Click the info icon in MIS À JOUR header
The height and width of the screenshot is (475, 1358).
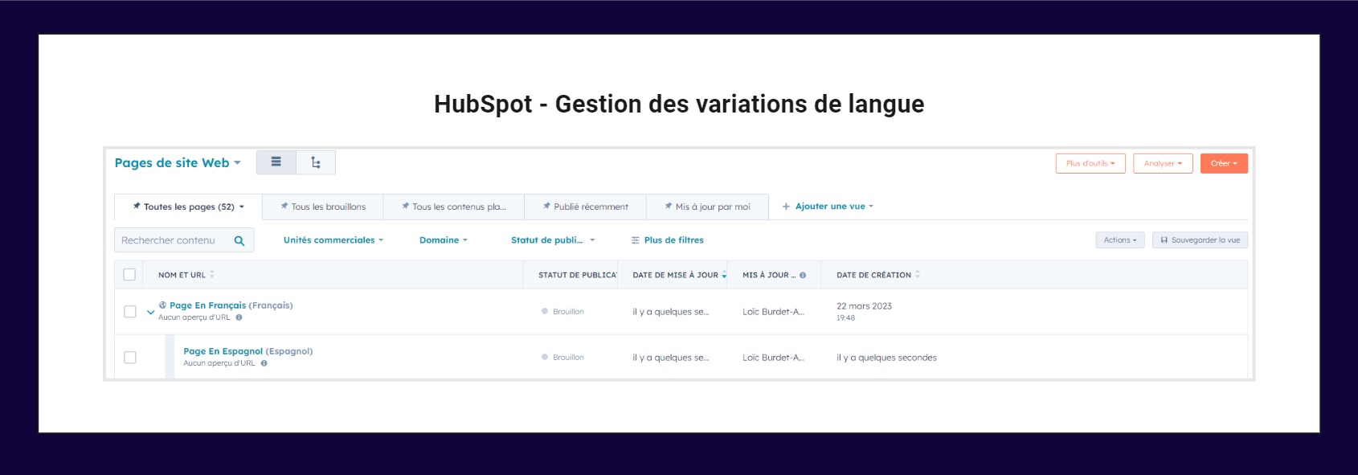(803, 275)
